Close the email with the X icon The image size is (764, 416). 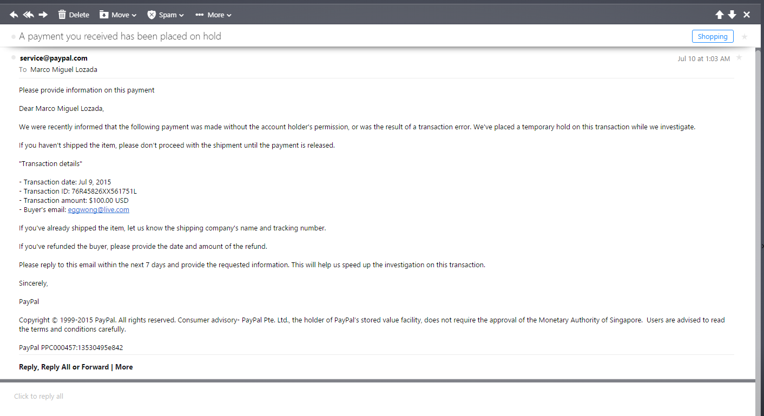click(747, 15)
